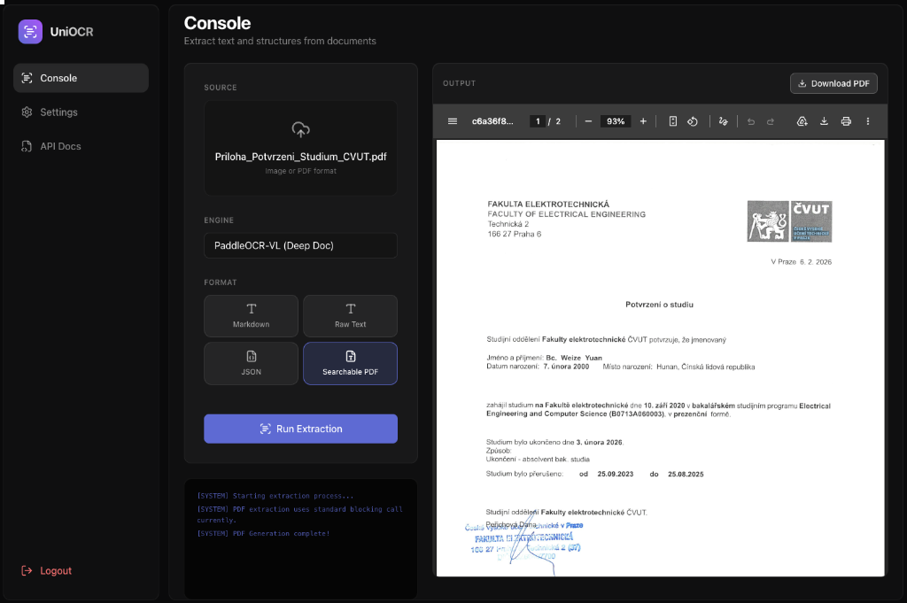
Task: Click the undo icon in PDF toolbar
Action: point(751,121)
